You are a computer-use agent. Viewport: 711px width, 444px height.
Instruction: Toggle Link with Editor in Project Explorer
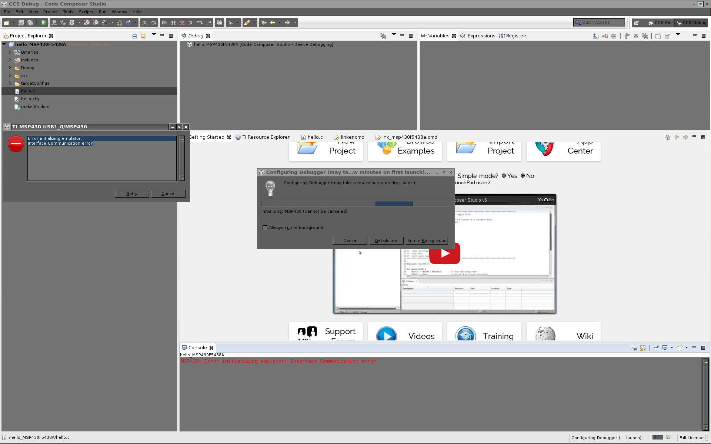[143, 36]
